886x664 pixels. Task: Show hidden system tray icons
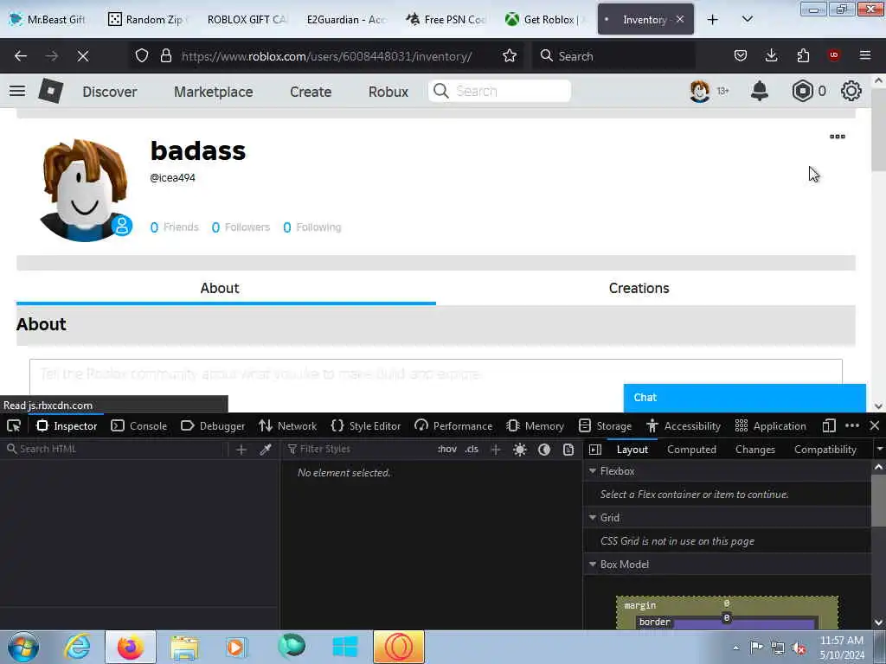[x=735, y=648]
